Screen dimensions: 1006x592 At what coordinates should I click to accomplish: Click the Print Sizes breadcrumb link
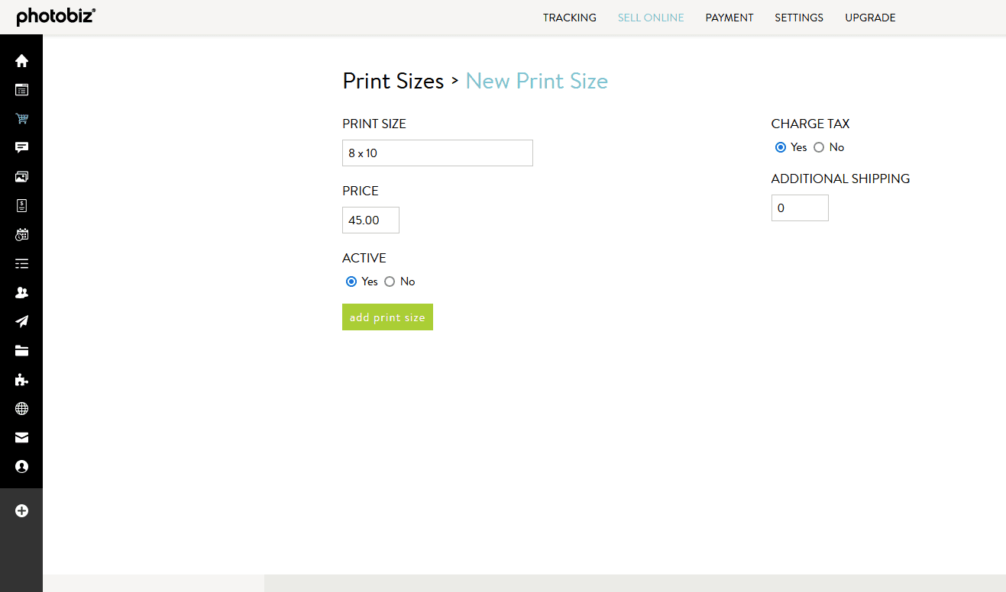tap(393, 81)
